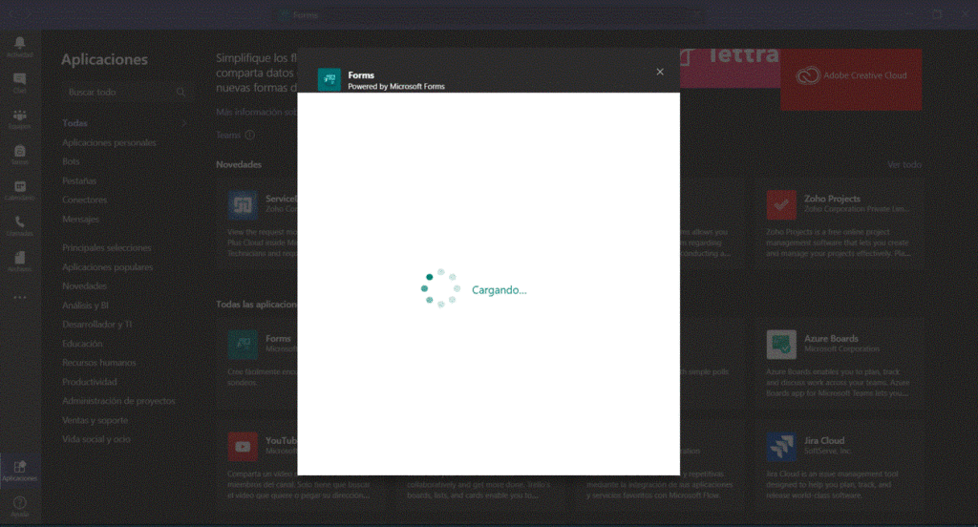
Task: Click the Ver todo link
Action: pos(904,164)
